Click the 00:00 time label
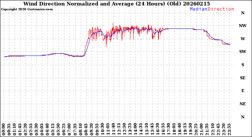The width and height of the screenshot is (252, 137). [x=4, y=129]
